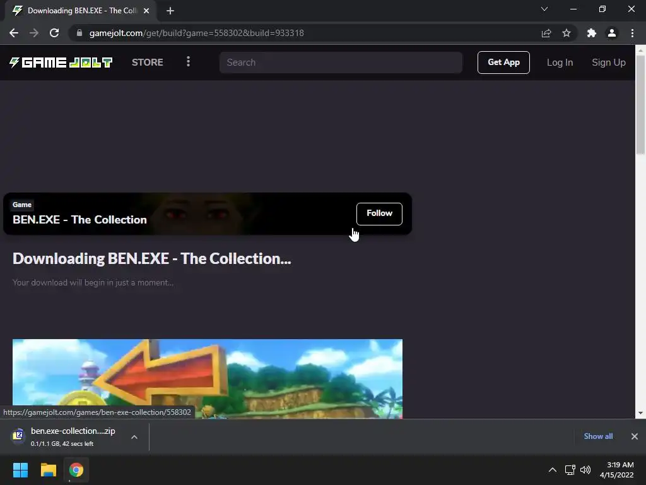Minimize the Chrome window
This screenshot has height=485, width=646.
[573, 9]
